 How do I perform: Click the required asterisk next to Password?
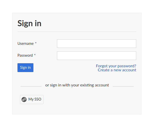(35, 55)
